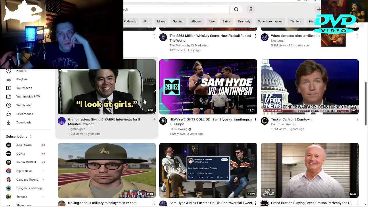Select the Gaming filter chip

(x=178, y=21)
